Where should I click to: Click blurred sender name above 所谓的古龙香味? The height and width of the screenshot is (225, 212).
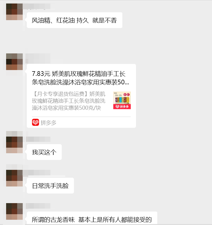[38, 206]
